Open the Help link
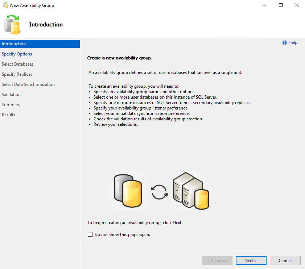305x269 pixels. click(x=293, y=42)
